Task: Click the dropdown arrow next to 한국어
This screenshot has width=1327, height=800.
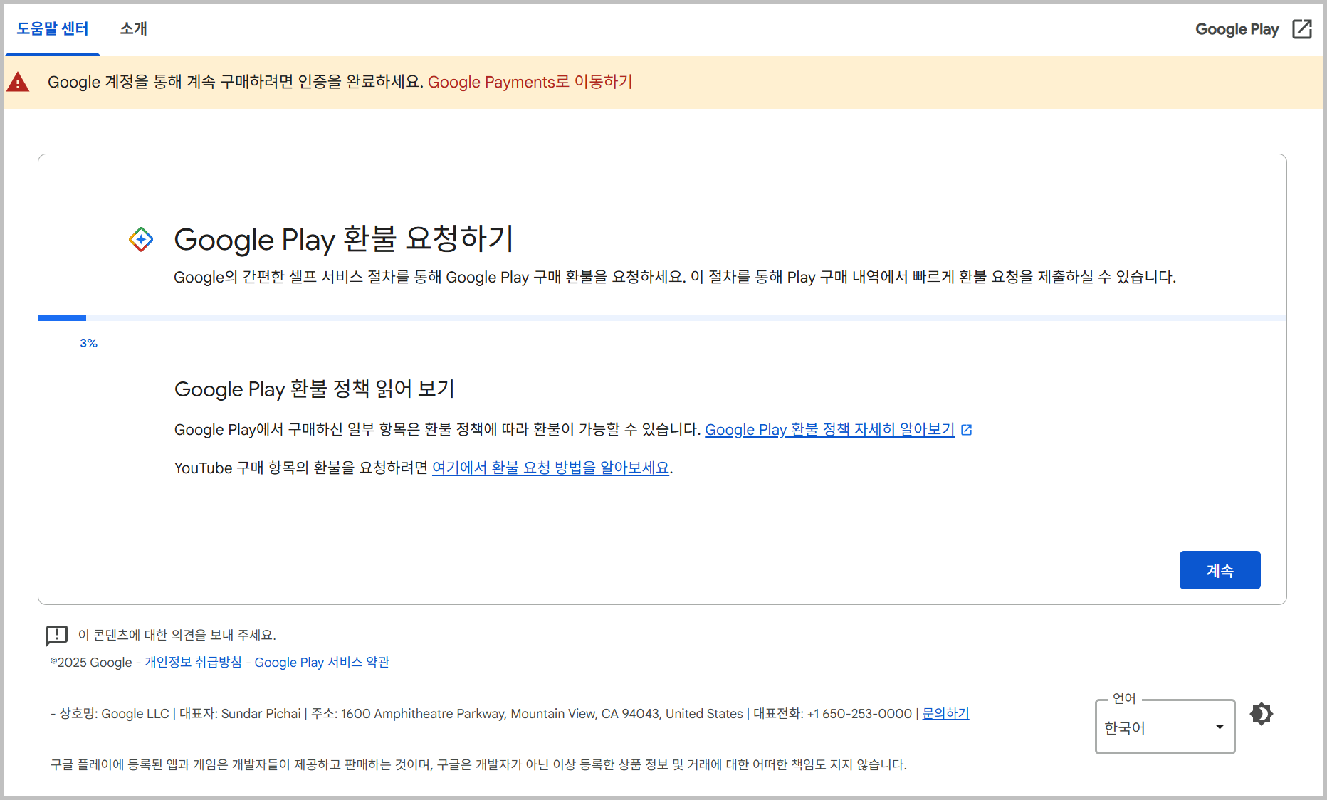Action: click(1220, 727)
